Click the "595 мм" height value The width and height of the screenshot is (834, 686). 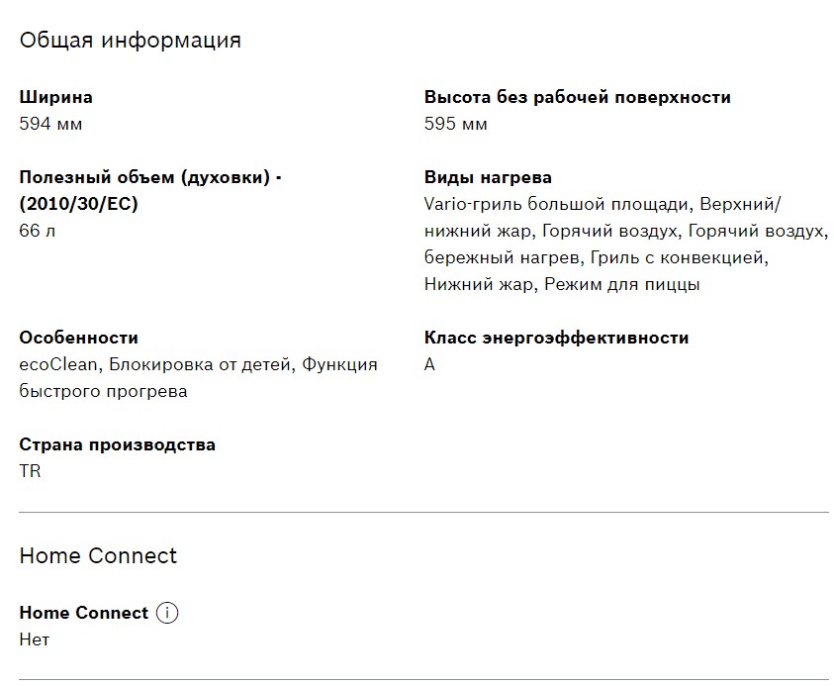point(456,124)
